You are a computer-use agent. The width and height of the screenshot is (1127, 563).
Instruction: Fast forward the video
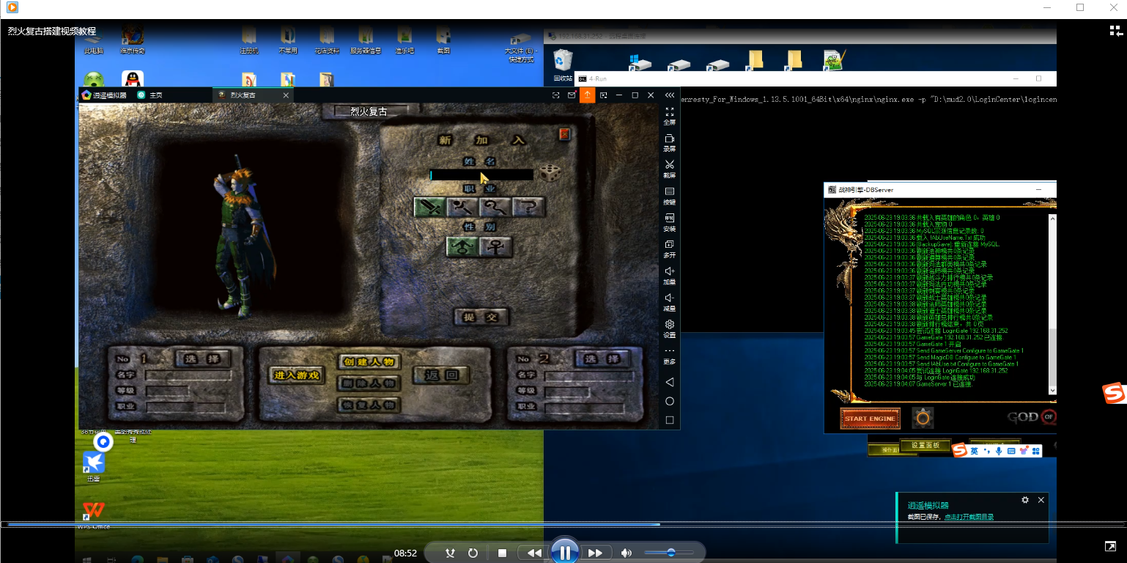(x=596, y=553)
